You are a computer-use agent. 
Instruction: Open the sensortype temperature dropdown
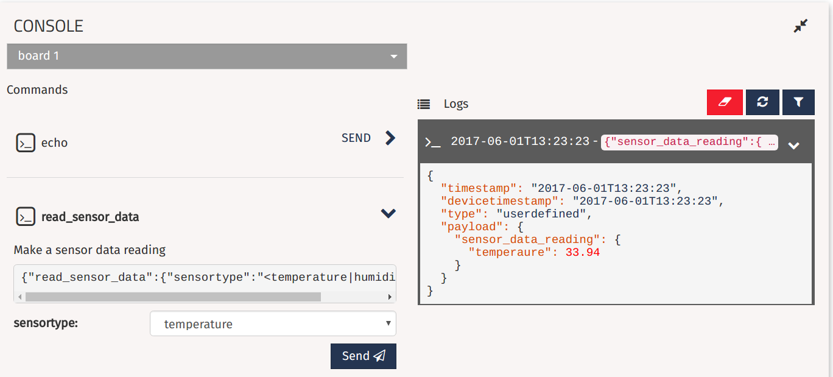[x=273, y=324]
